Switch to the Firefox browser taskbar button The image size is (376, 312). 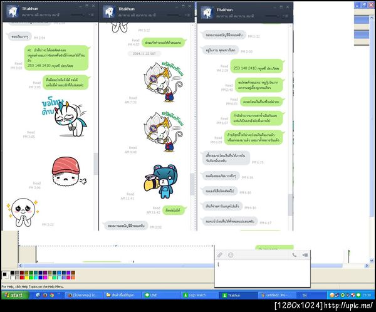click(84, 295)
